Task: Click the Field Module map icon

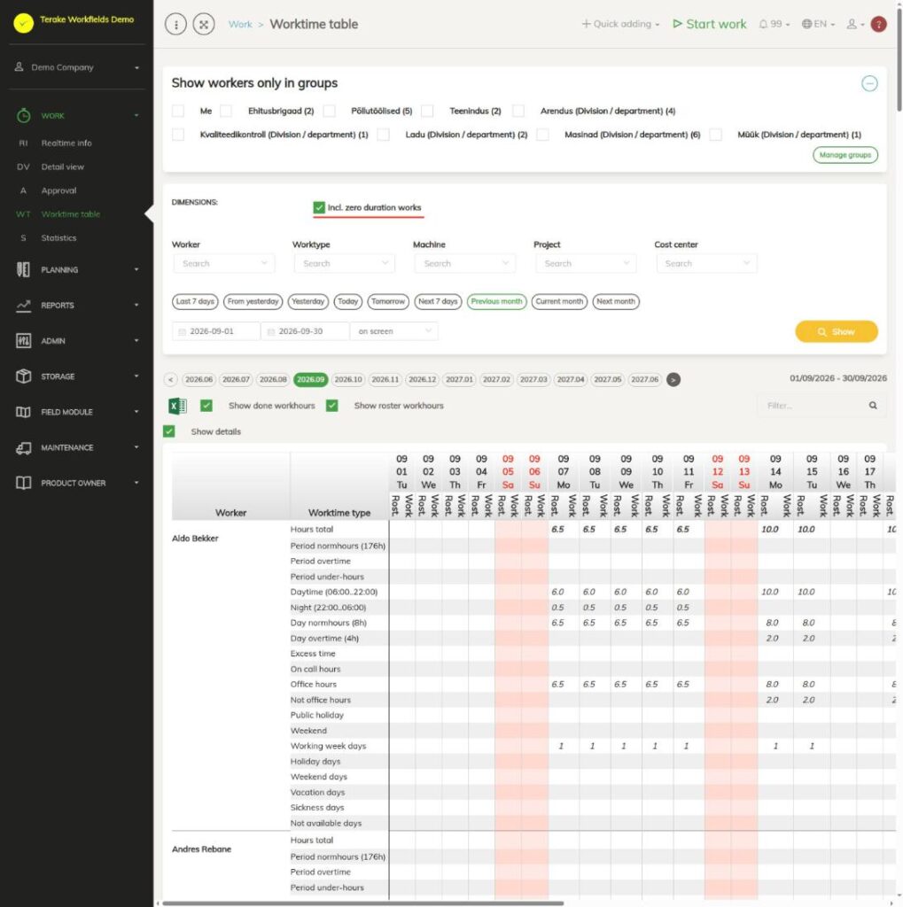Action: coord(23,412)
